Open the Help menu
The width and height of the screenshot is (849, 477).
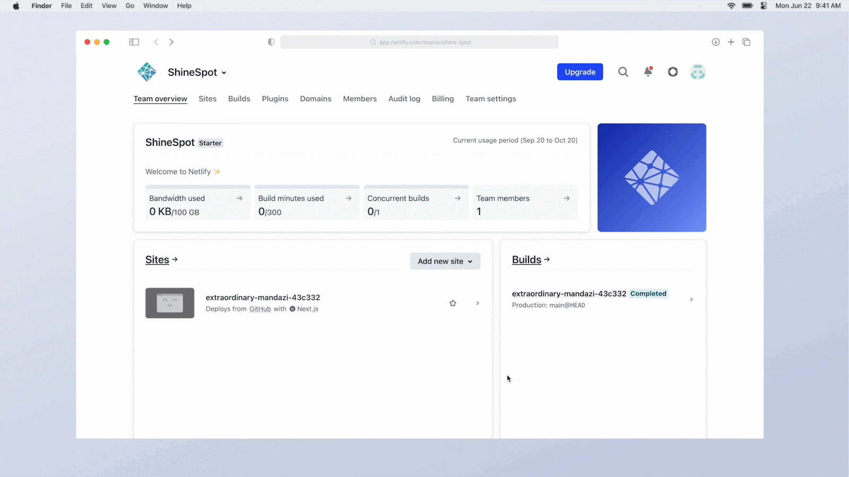pyautogui.click(x=184, y=6)
